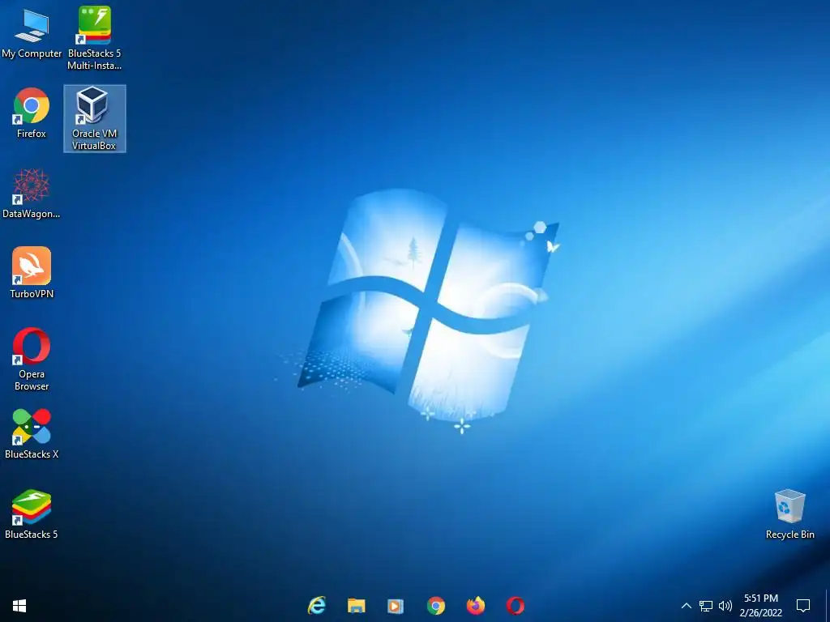Image resolution: width=830 pixels, height=622 pixels.
Task: Select the TurboVPN desktop shortcut
Action: [32, 273]
